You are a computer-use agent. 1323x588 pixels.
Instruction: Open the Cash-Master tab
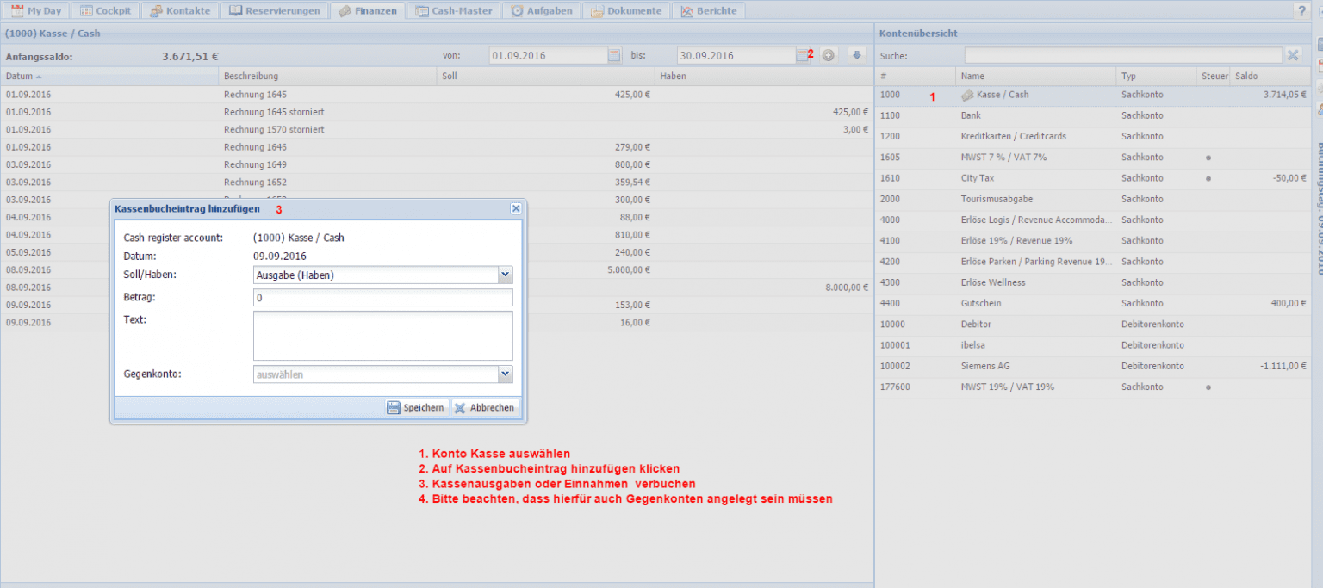[454, 11]
